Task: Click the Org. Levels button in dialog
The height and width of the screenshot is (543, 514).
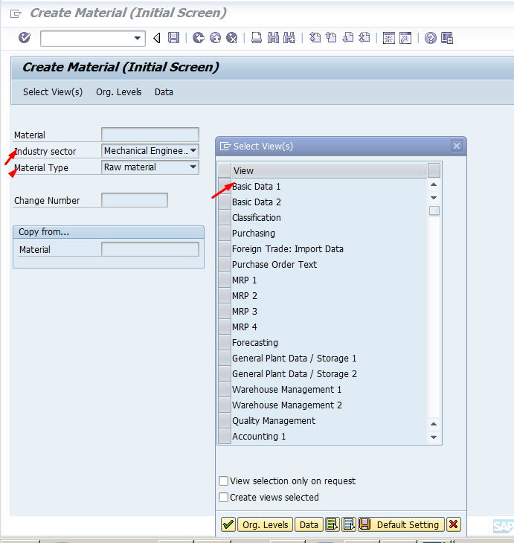Action: [266, 524]
